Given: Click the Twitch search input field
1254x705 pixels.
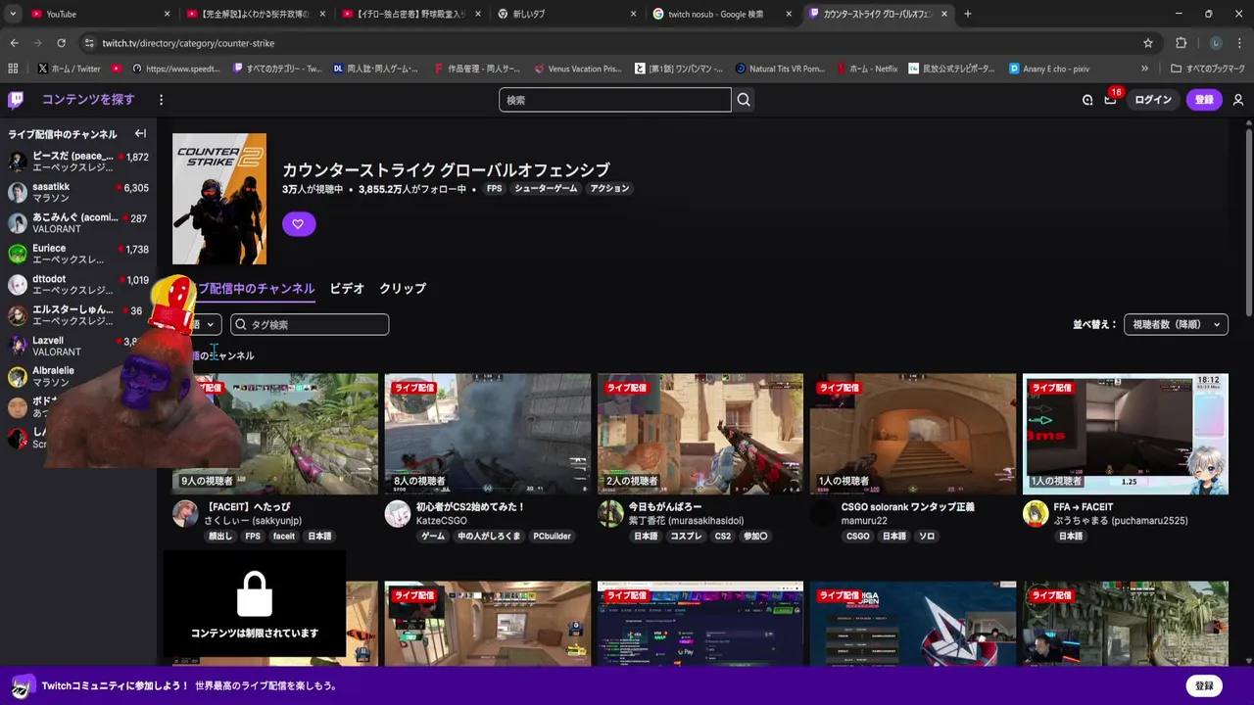Looking at the screenshot, I should (615, 99).
